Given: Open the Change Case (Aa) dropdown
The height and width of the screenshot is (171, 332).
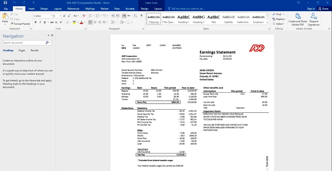Looking at the screenshot, I should click(76, 16).
